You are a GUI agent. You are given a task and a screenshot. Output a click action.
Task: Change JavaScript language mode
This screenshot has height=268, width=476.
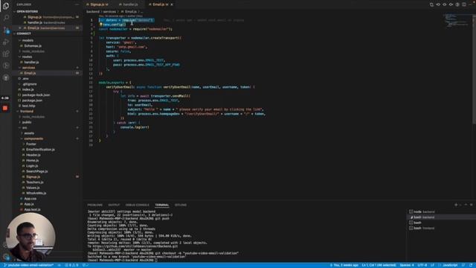450,265
